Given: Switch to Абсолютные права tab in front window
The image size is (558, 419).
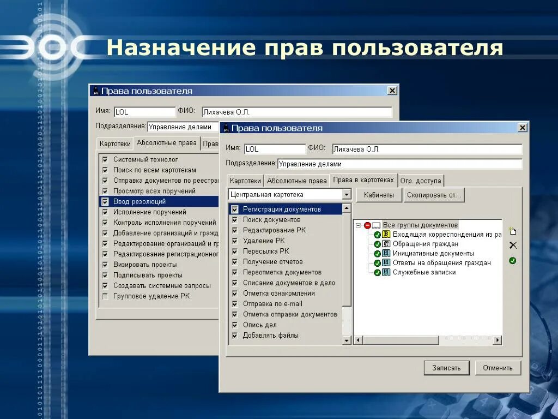Looking at the screenshot, I should 296,181.
